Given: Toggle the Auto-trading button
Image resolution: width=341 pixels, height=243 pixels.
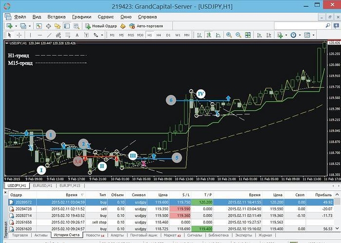Looking at the screenshot, I should tap(146, 26).
